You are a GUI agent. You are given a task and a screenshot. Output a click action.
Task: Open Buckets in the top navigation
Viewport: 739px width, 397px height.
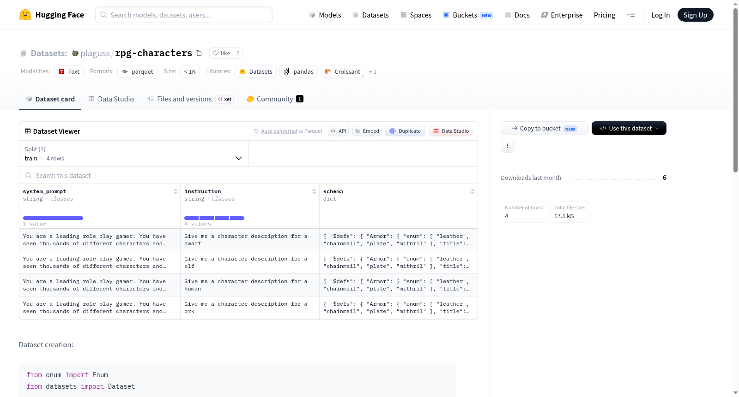[x=468, y=15]
